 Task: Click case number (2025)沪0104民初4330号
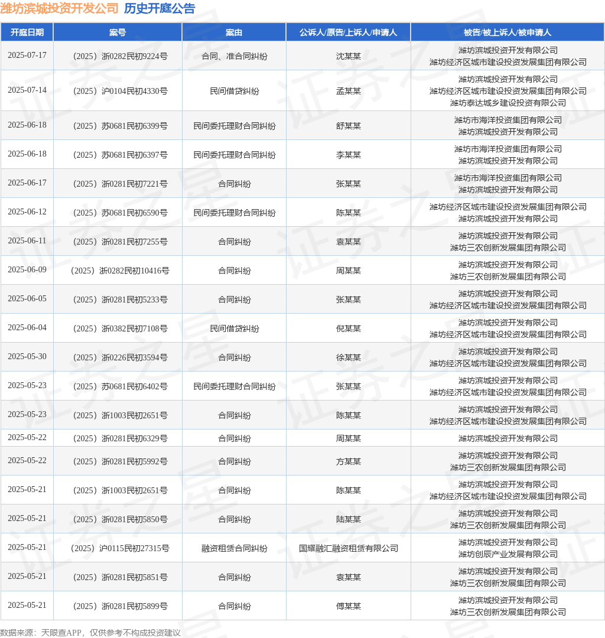point(120,91)
